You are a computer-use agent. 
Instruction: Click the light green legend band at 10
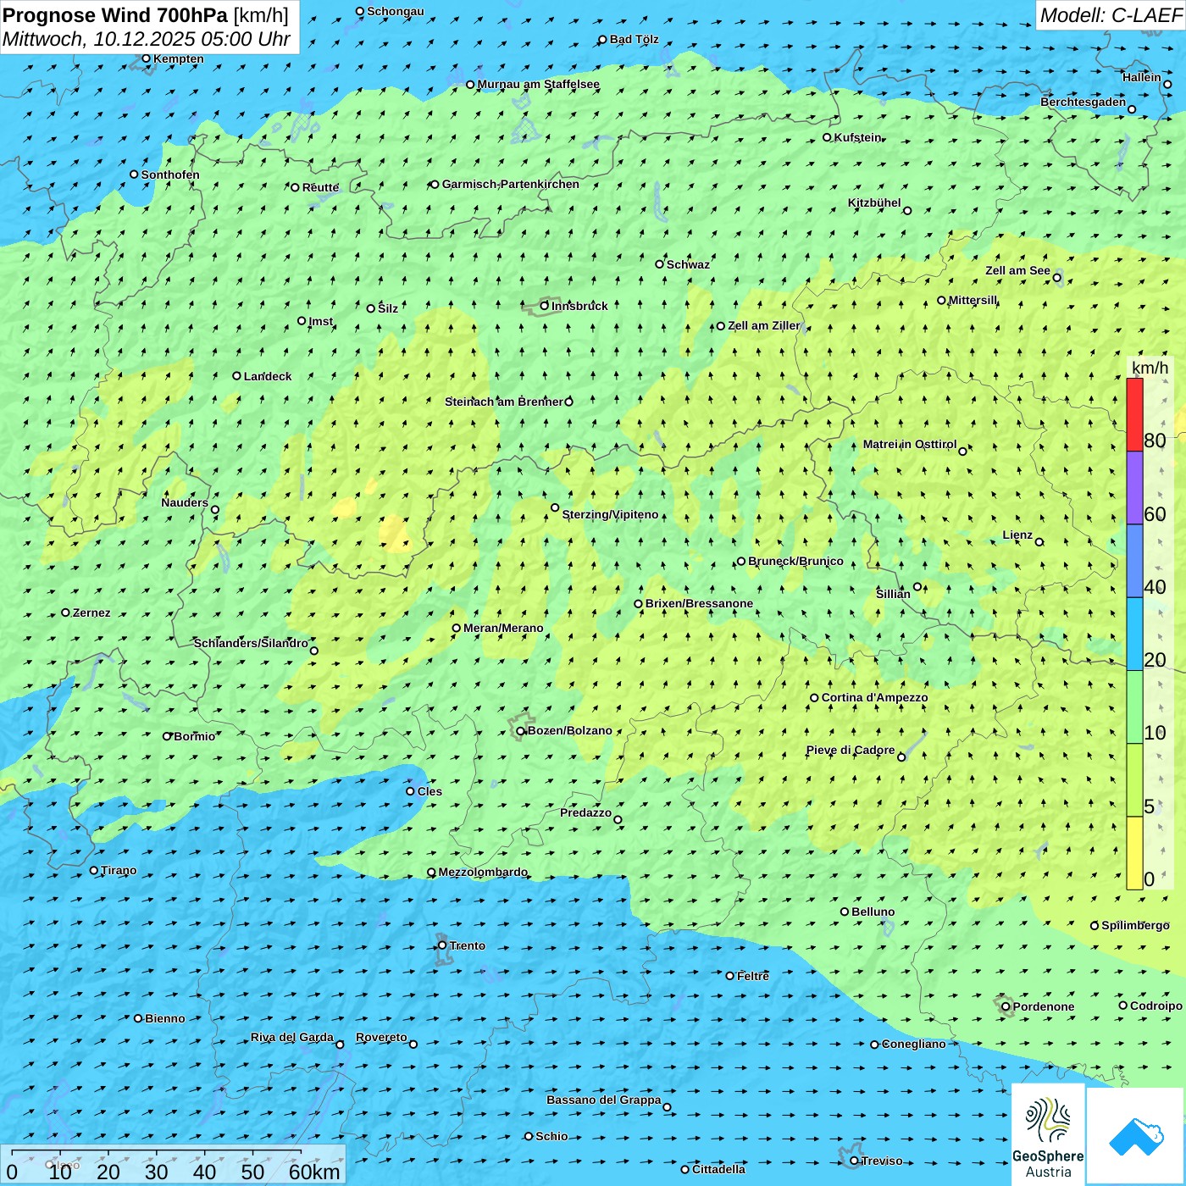tap(1134, 707)
